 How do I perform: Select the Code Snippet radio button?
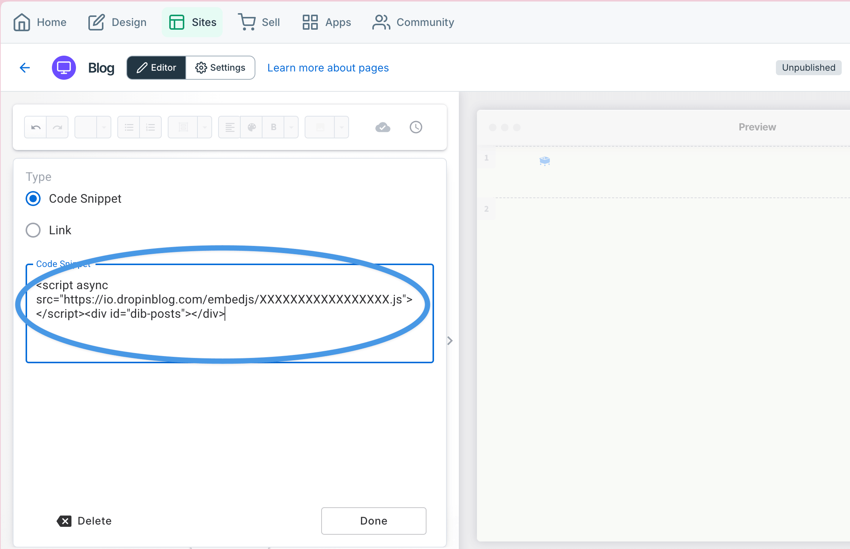[x=33, y=199]
